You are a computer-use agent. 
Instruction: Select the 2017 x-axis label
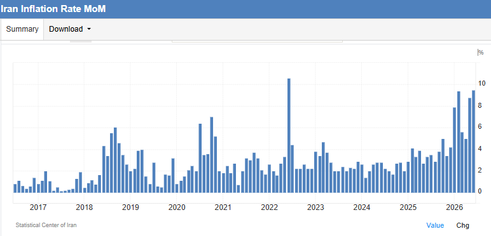[x=38, y=207]
